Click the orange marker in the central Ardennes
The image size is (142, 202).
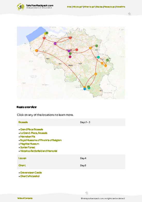point(96,74)
